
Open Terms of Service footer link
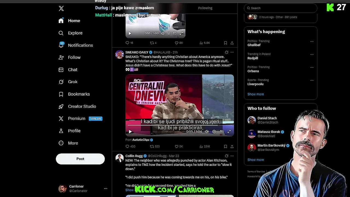[x=256, y=172]
